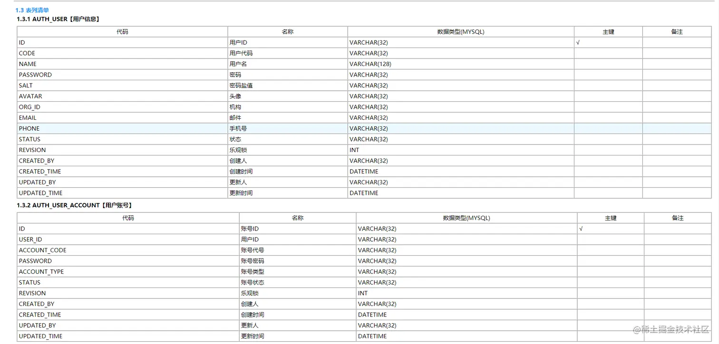Select the AVATAR cell

tap(122, 96)
